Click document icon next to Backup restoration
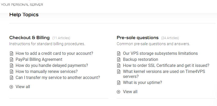This screenshot has width=217, height=106. tap(119, 60)
